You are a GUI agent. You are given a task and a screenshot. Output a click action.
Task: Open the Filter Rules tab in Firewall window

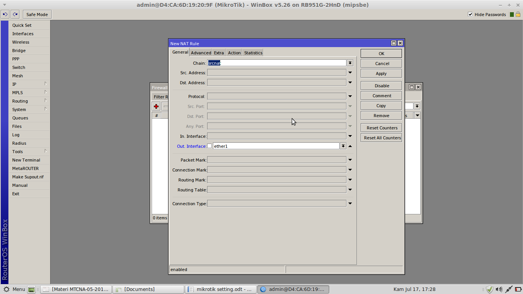click(160, 97)
